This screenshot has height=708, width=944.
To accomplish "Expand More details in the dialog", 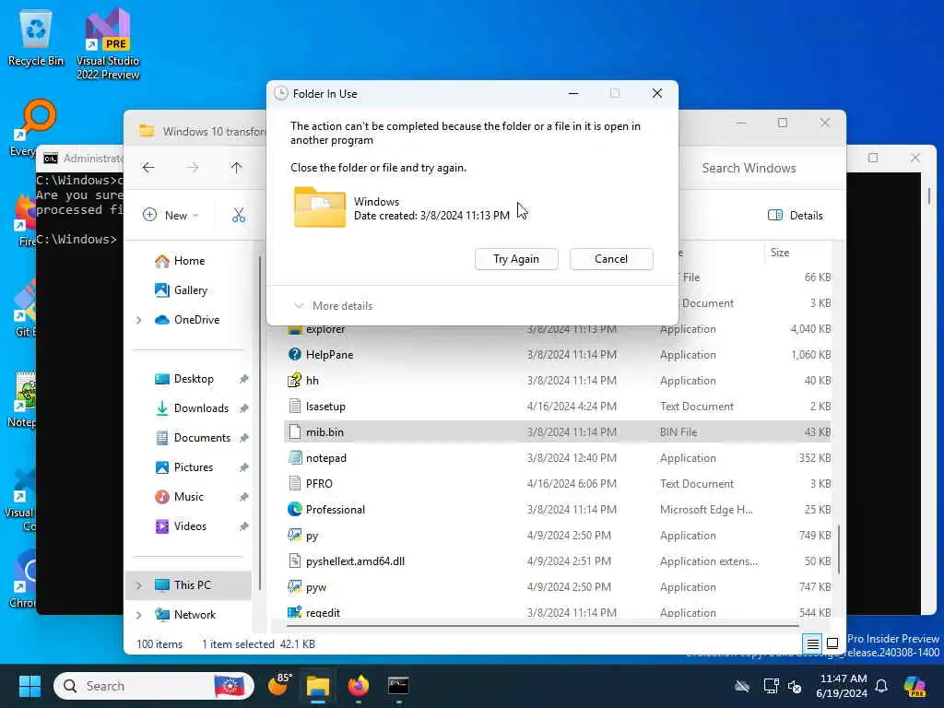I will pyautogui.click(x=333, y=306).
